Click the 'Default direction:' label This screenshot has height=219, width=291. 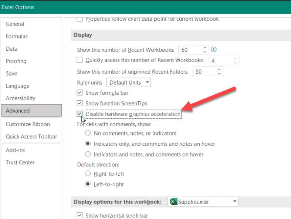[x=98, y=165]
